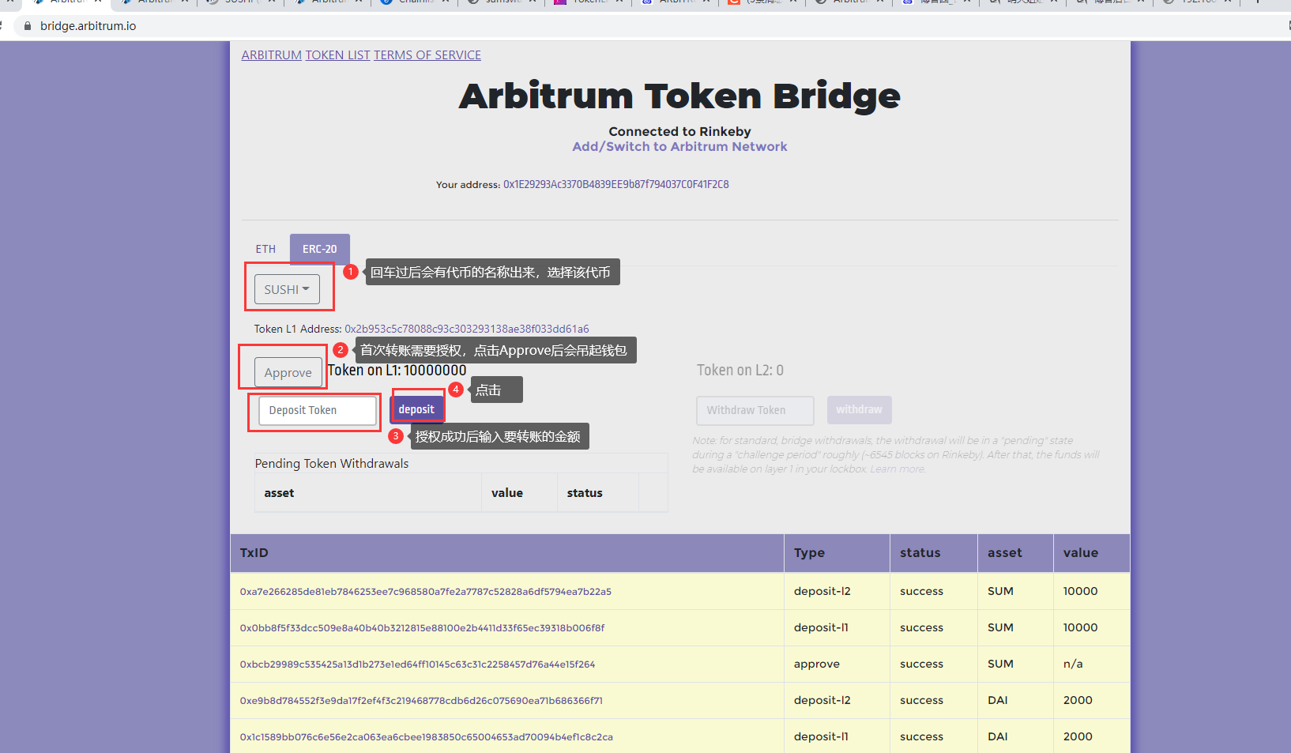
Task: Click the asset header in Pending Withdrawals
Action: coord(279,493)
